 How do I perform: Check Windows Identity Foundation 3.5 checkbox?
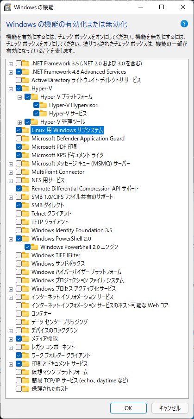(19, 230)
